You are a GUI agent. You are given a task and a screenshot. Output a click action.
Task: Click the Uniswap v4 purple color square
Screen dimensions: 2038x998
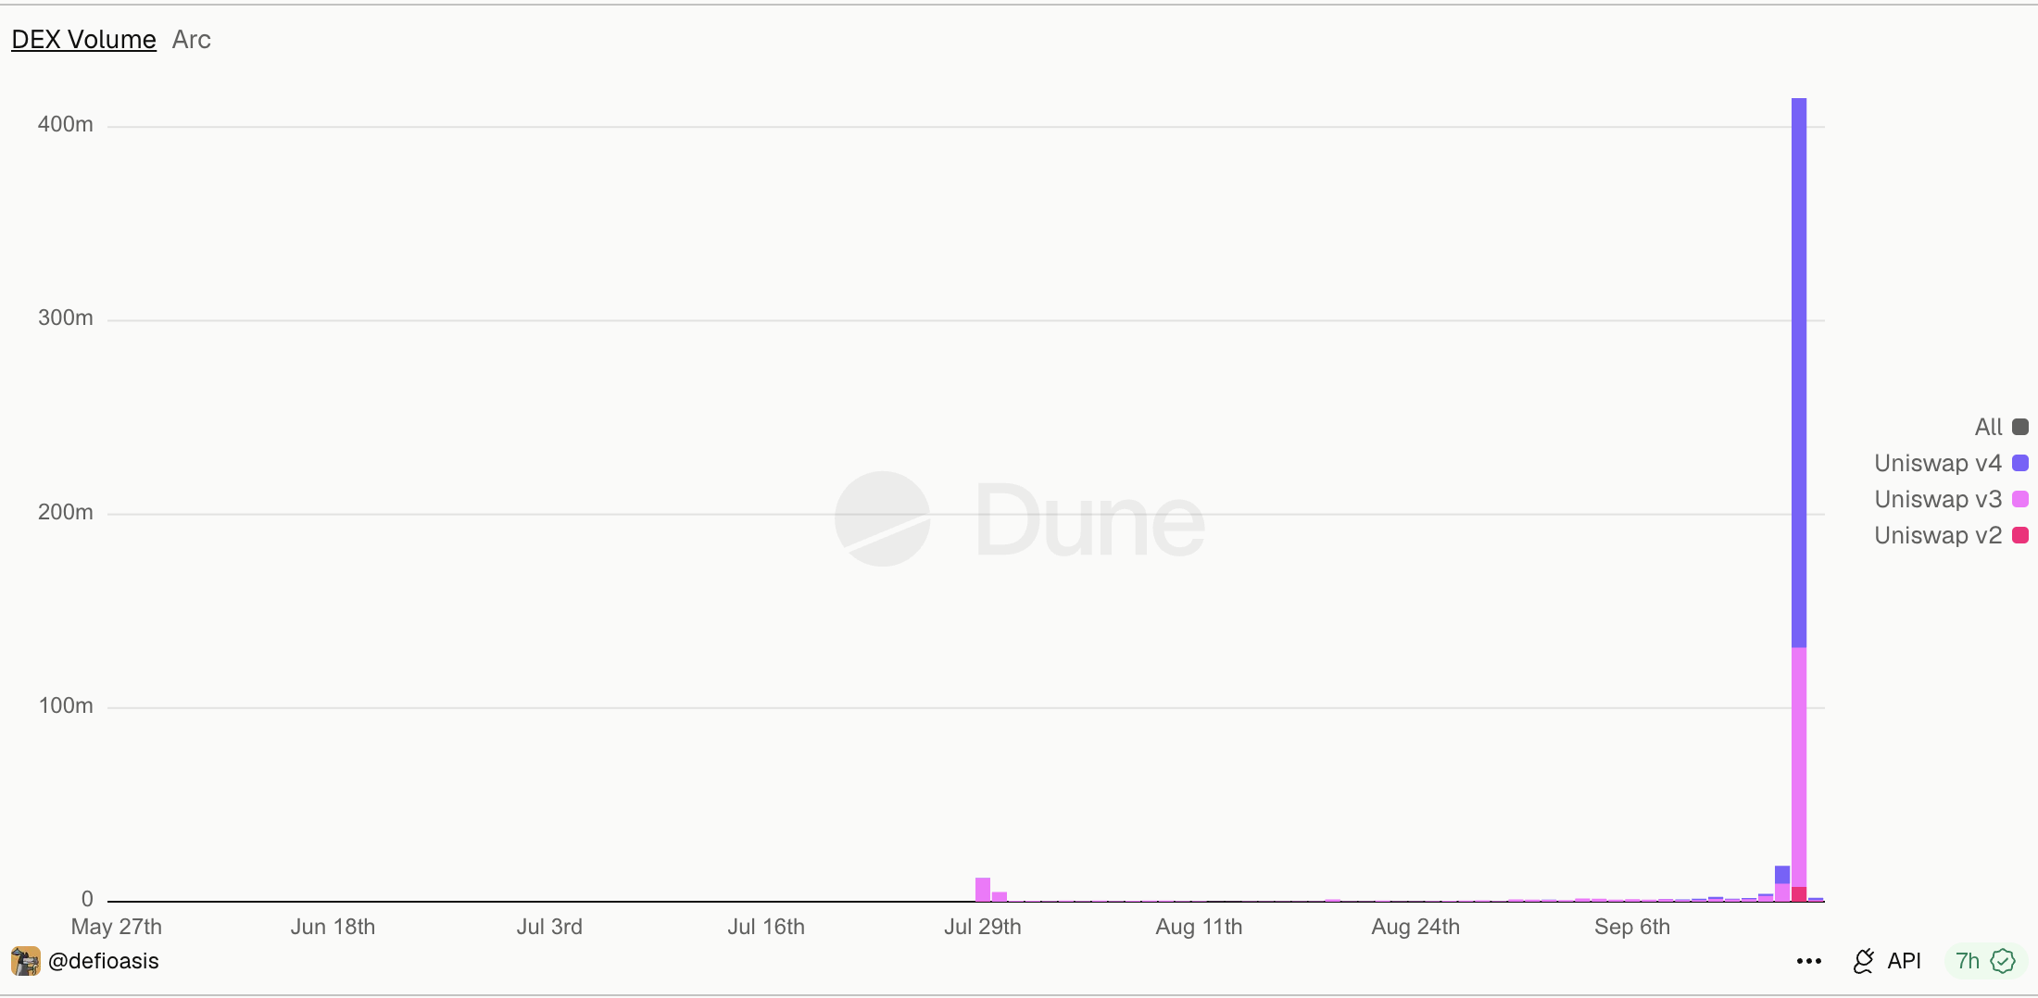point(2020,463)
